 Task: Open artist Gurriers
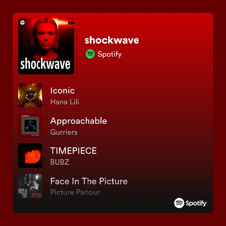[64, 132]
